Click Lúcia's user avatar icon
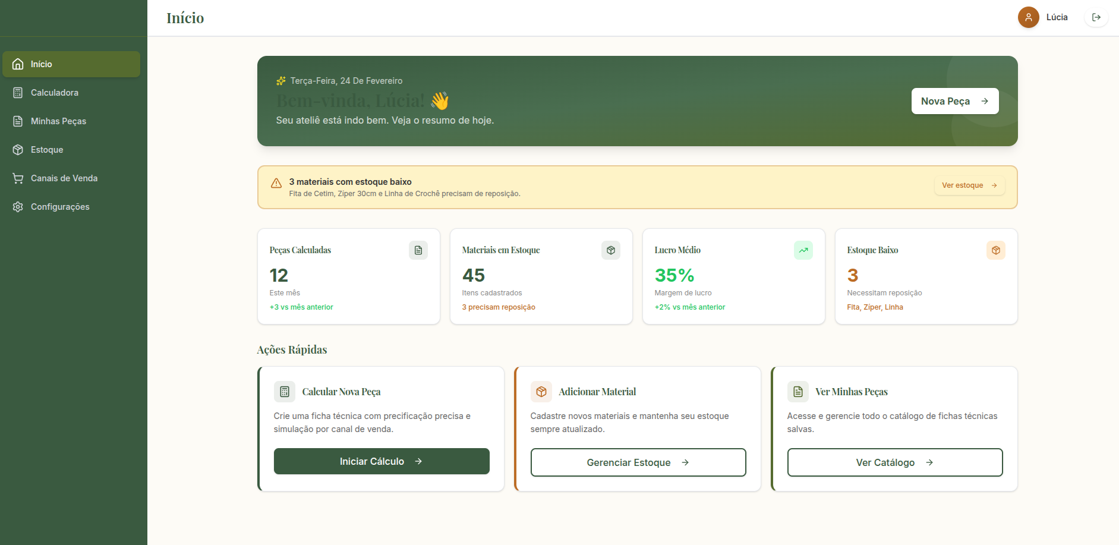Viewport: 1119px width, 545px height. pos(1028,17)
